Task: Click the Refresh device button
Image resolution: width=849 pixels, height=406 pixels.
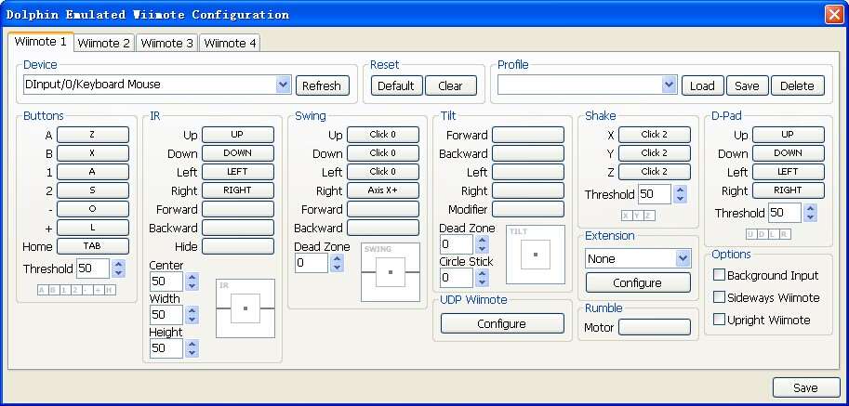Action: click(322, 85)
